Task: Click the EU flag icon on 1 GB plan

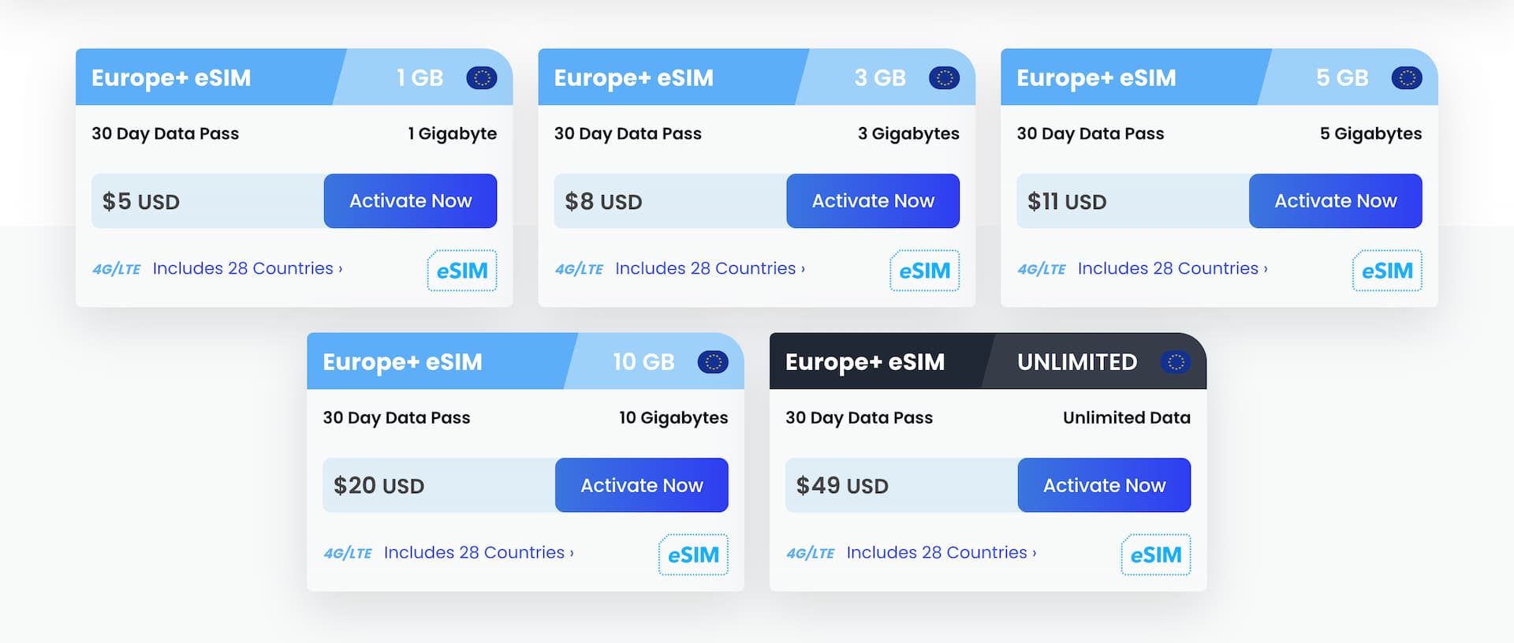Action: click(x=482, y=78)
